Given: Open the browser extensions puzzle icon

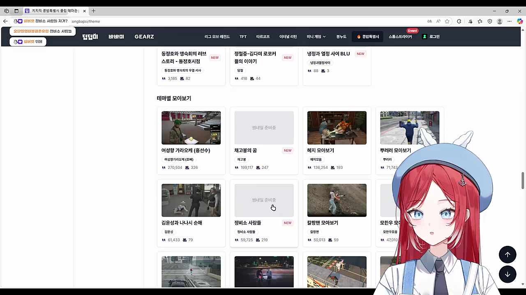Looking at the screenshot, I should (459, 21).
